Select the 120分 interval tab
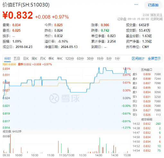The image size is (164, 158). pos(70,59)
